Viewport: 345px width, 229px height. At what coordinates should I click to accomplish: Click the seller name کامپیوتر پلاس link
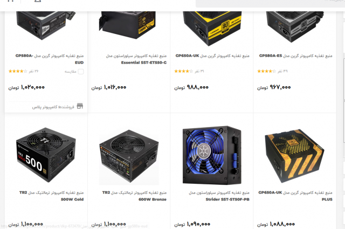[53, 107]
